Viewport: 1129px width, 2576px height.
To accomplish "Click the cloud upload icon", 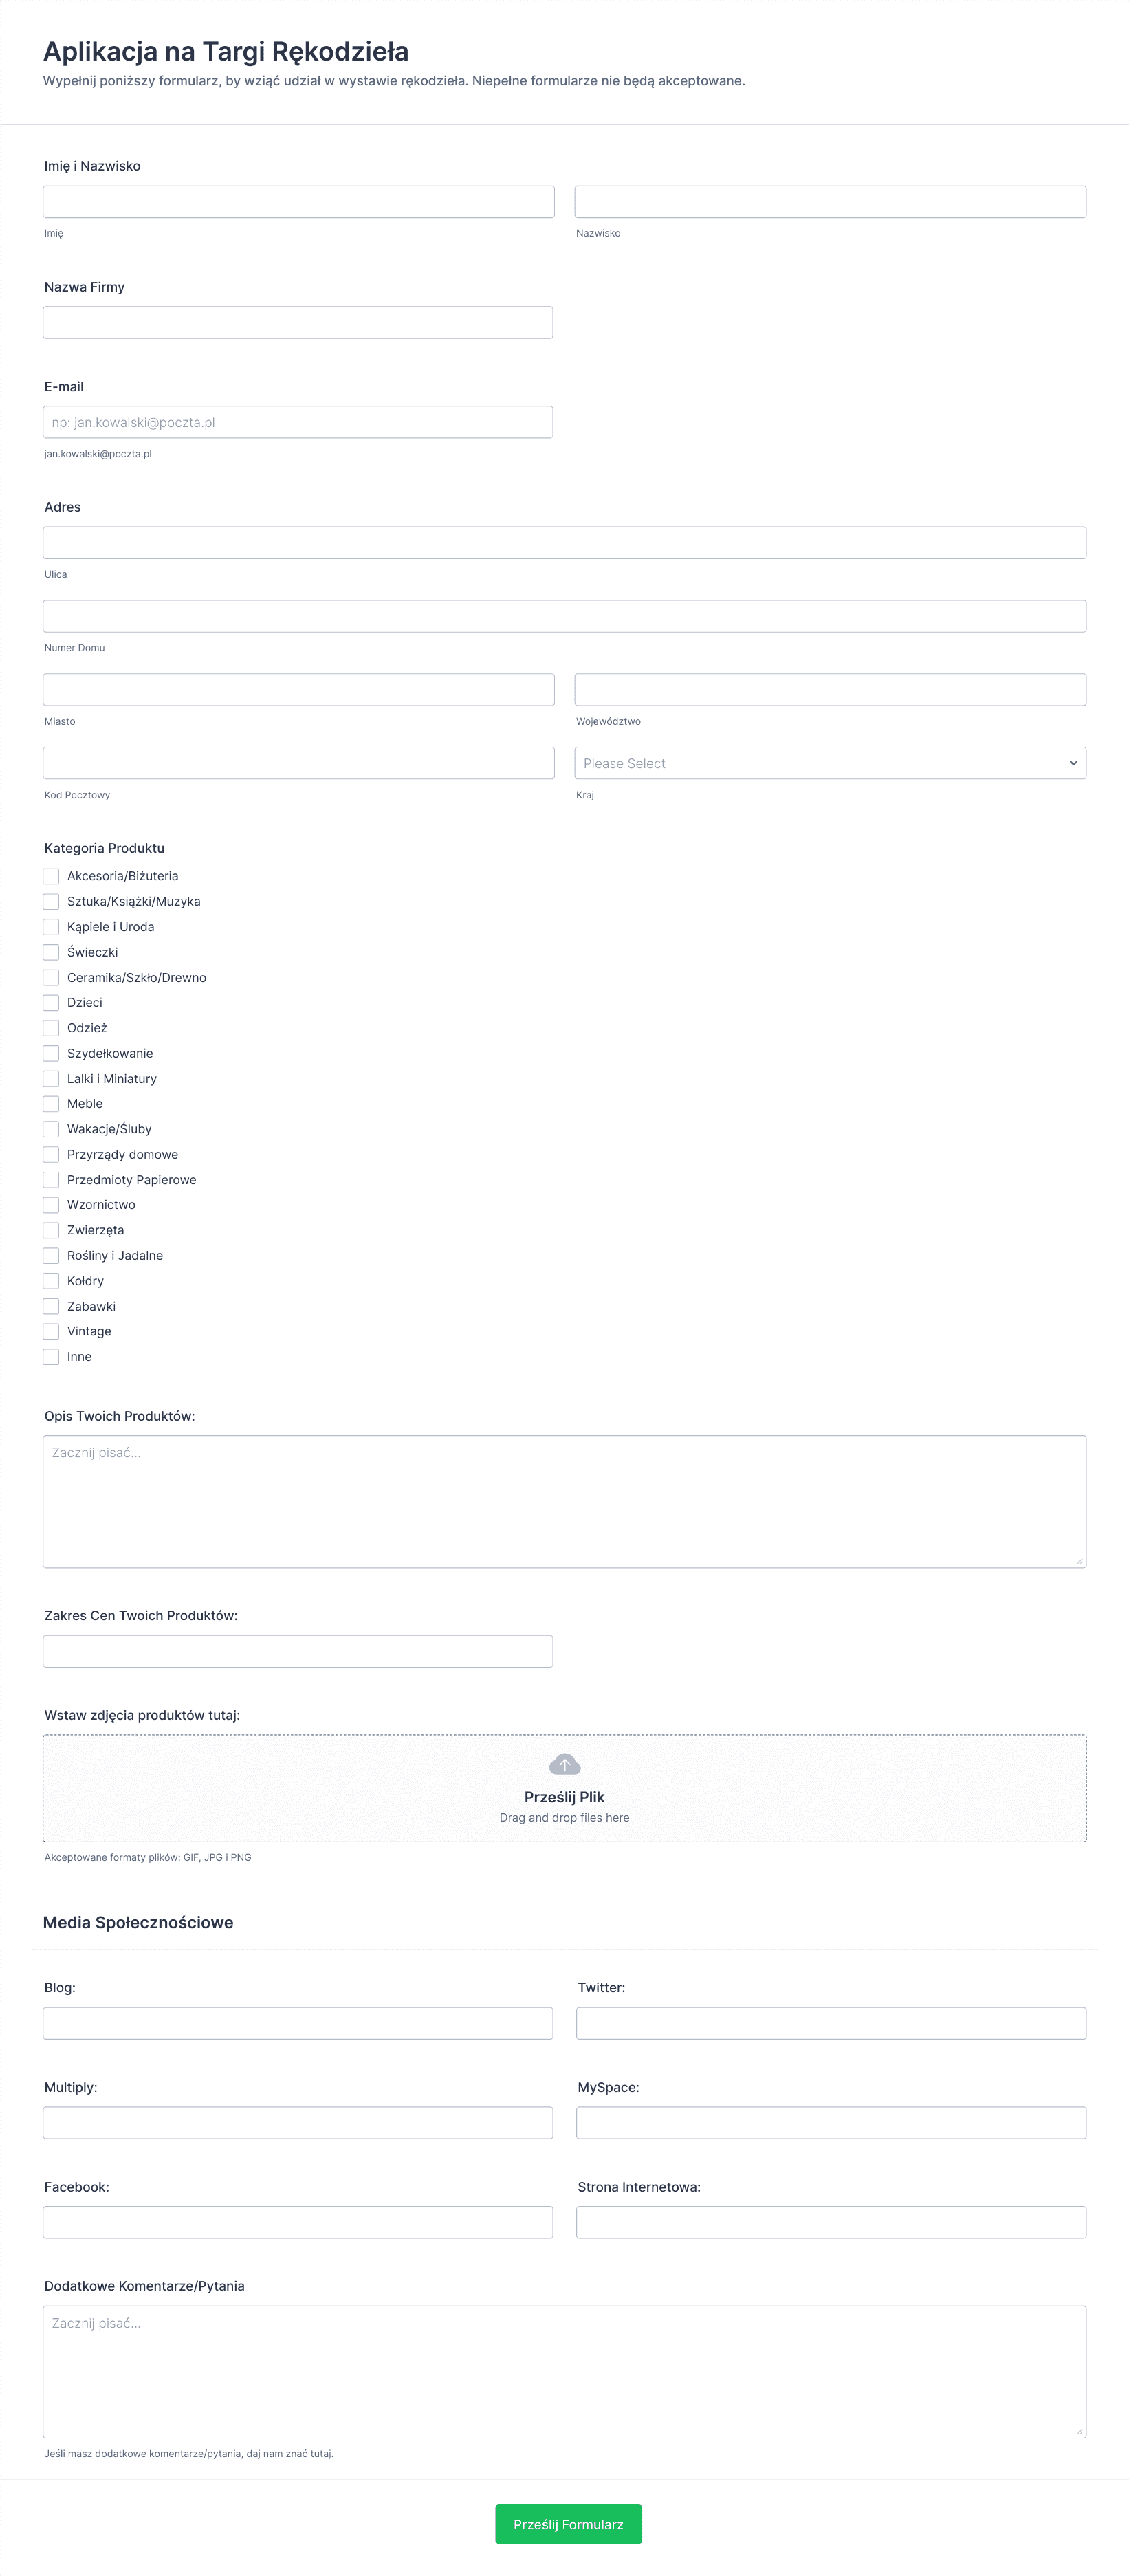I will (x=565, y=1764).
